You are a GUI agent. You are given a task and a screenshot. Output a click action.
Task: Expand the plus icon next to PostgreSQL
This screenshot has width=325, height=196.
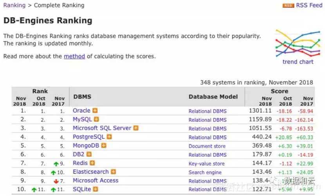coord(109,137)
